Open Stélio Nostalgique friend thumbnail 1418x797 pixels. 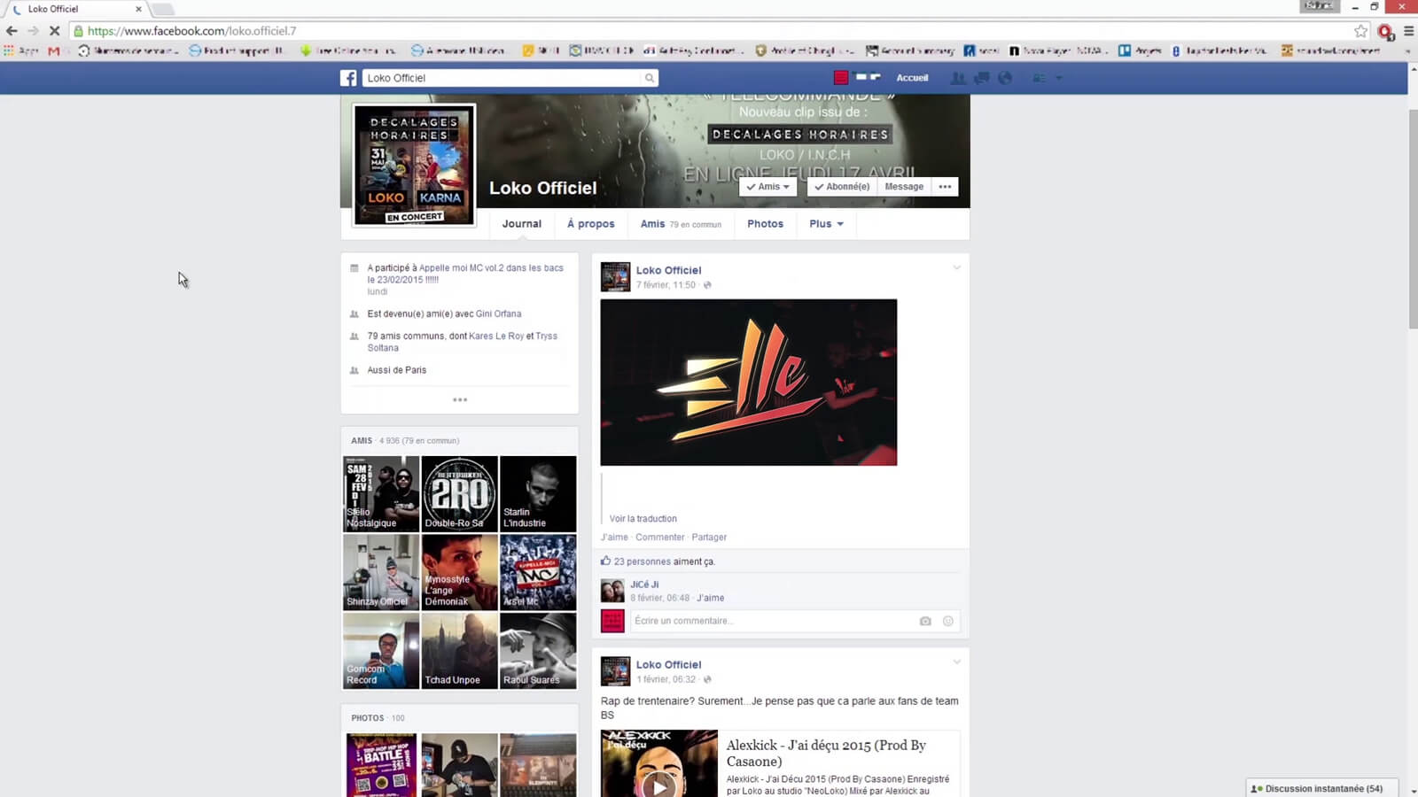pos(381,494)
